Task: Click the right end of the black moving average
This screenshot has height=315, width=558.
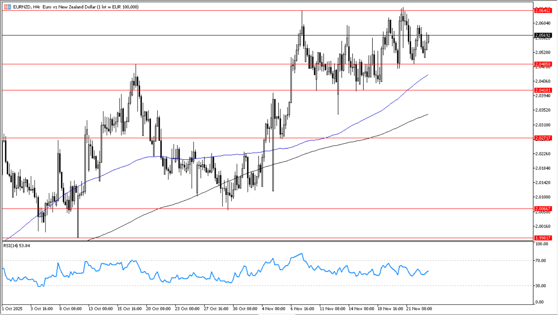Action: (x=428, y=114)
